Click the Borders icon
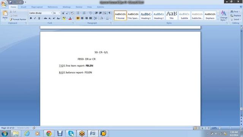 [107, 18]
